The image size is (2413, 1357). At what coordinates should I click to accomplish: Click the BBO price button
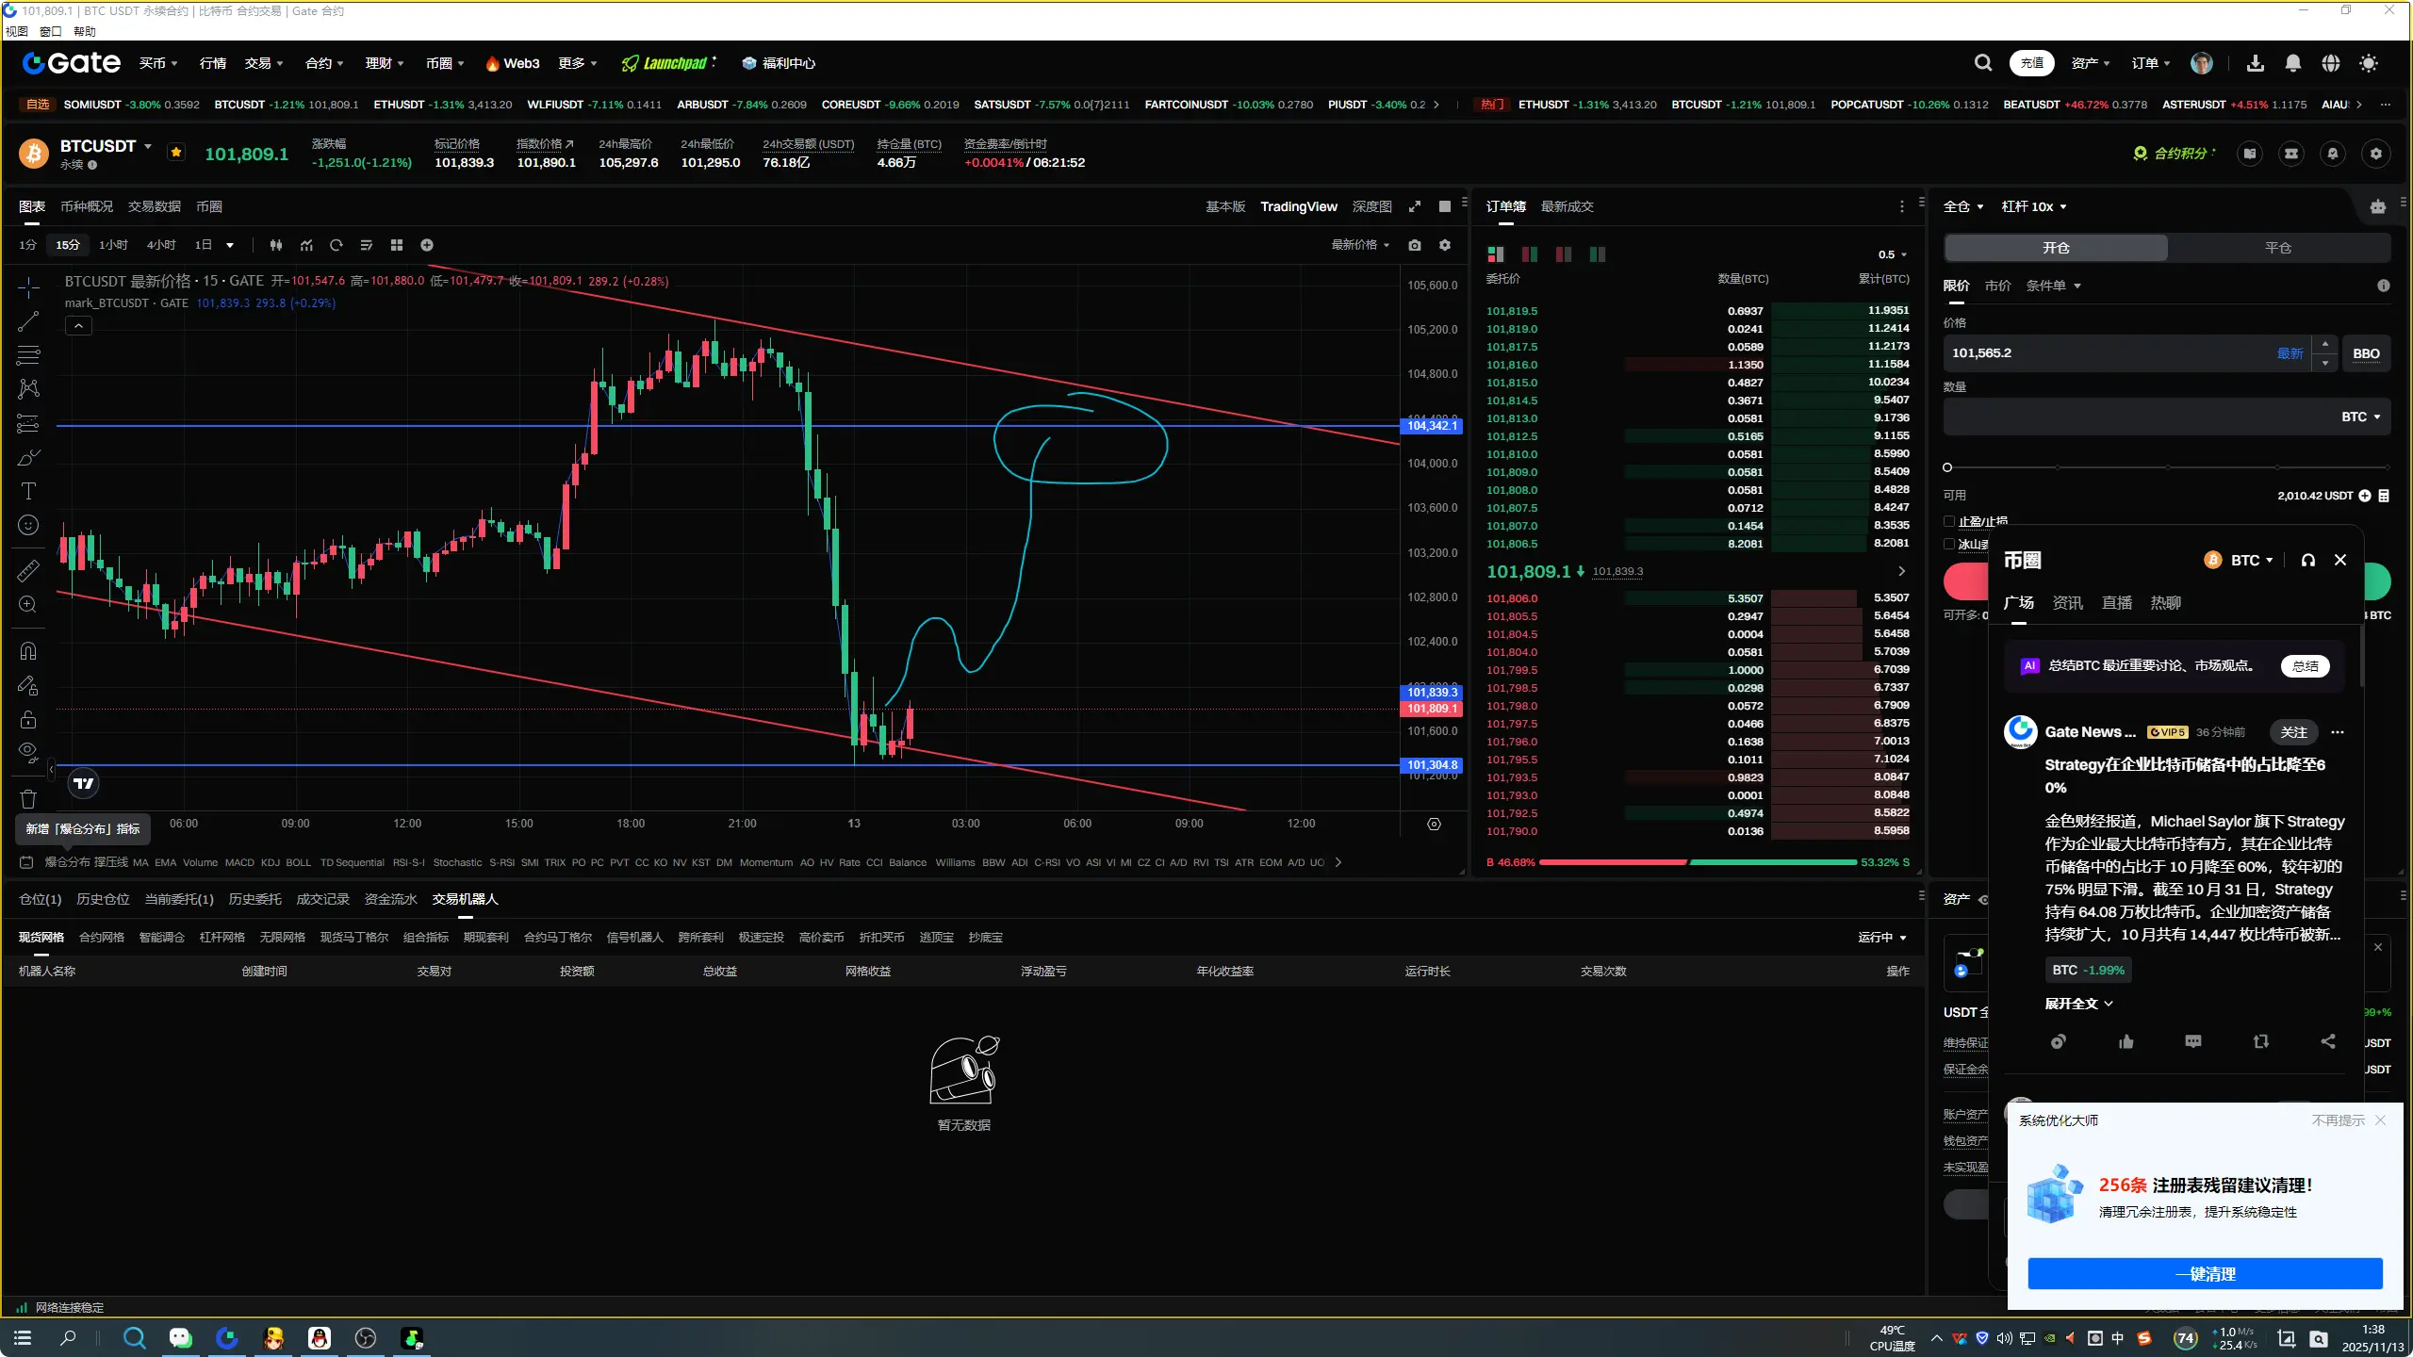2366,353
